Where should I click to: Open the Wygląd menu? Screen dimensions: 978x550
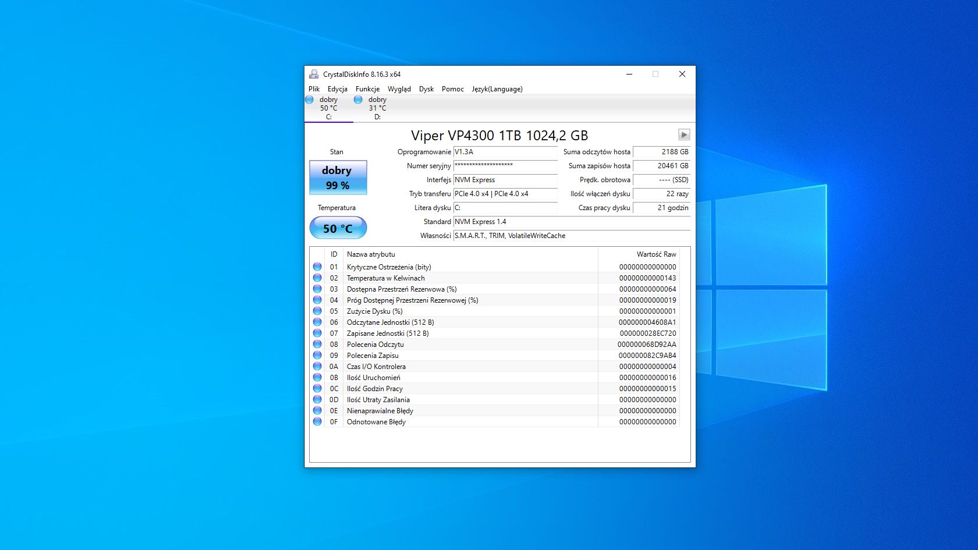pyautogui.click(x=399, y=89)
